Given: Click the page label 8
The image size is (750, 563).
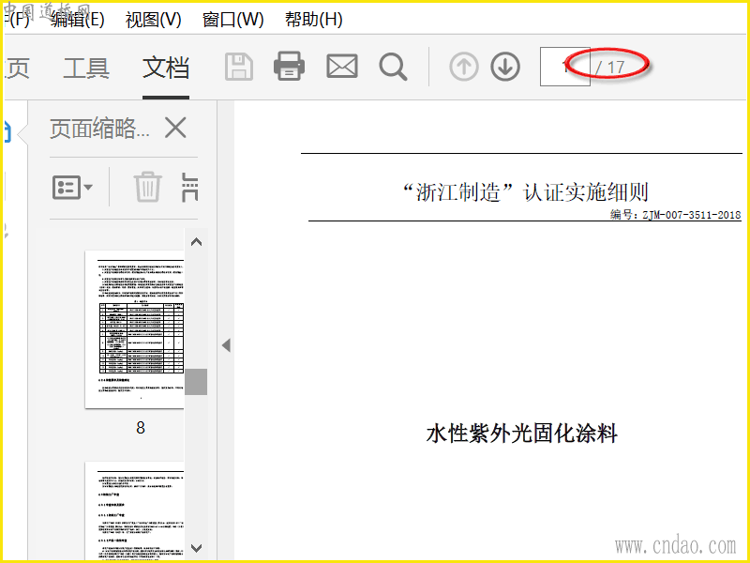Looking at the screenshot, I should [x=140, y=428].
